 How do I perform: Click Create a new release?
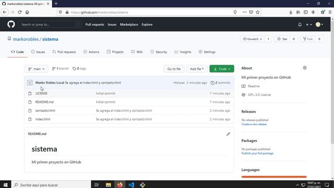pyautogui.click(x=254, y=124)
